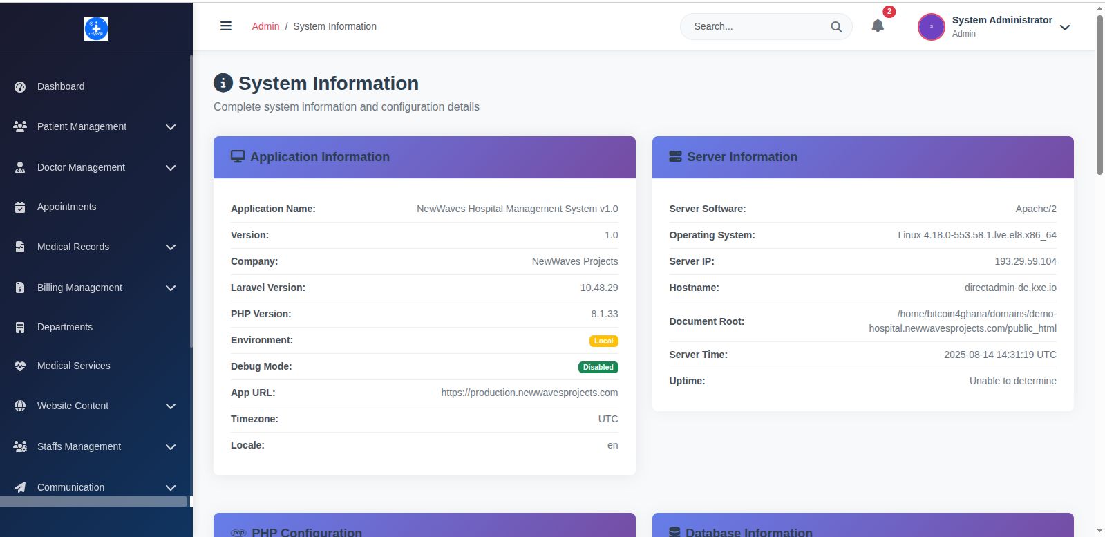Click the Departments building icon
1105x537 pixels.
(x=20, y=328)
